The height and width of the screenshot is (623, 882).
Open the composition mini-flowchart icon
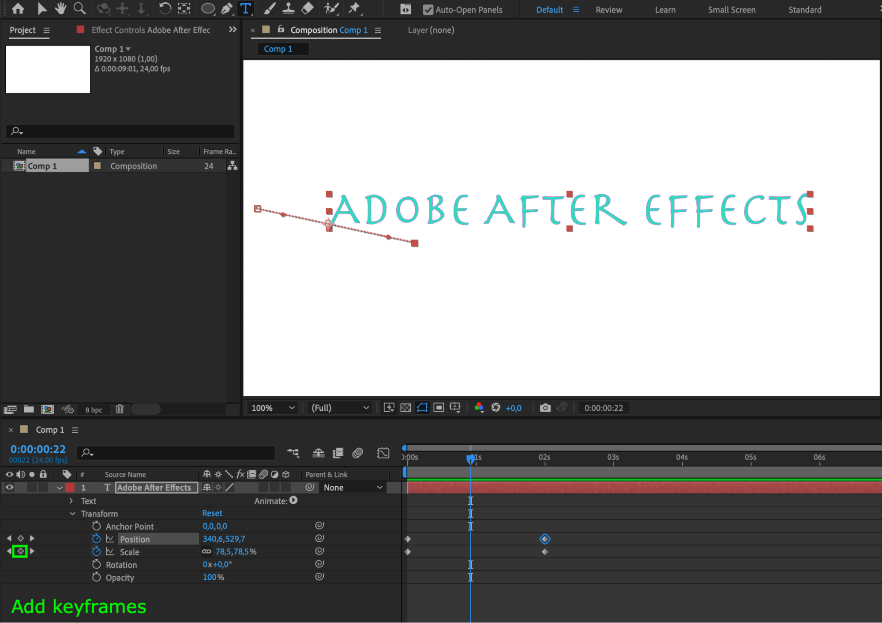tap(293, 453)
